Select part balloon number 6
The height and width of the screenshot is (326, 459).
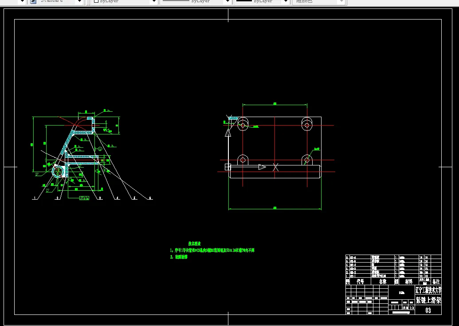150,198
